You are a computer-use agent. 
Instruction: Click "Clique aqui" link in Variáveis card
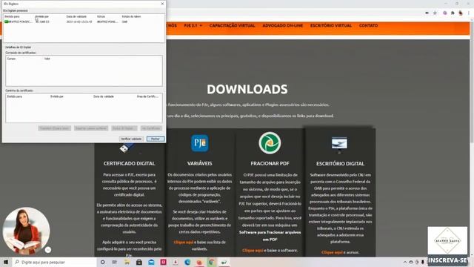coord(184,243)
